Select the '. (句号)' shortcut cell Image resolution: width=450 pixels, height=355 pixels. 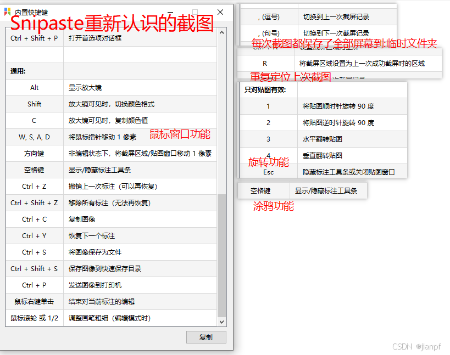[269, 33]
